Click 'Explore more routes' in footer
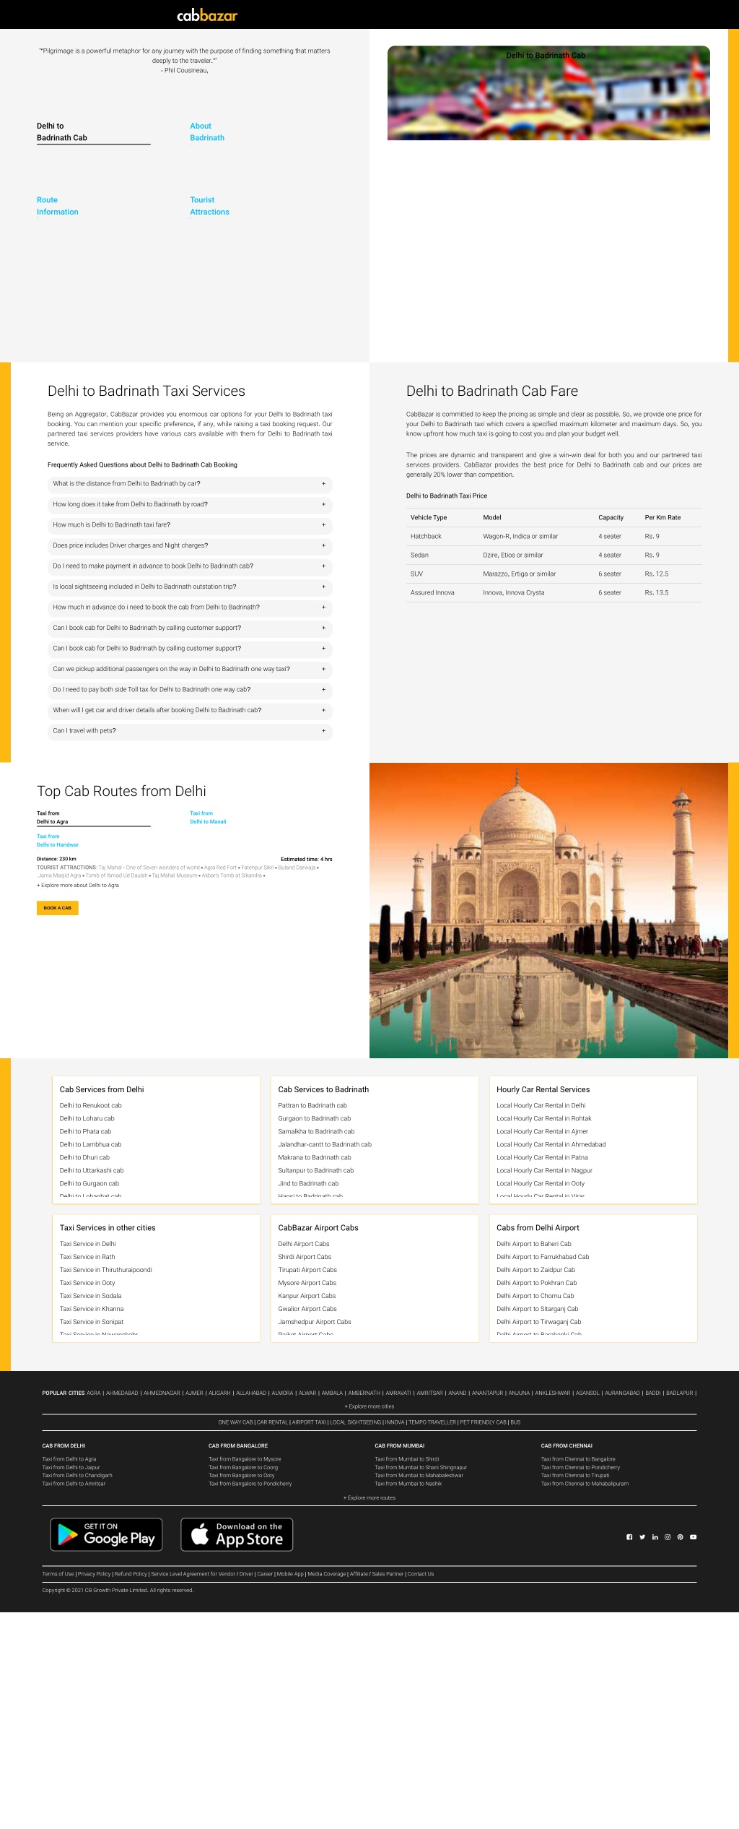Viewport: 739px width, 1829px height. 369,1498
